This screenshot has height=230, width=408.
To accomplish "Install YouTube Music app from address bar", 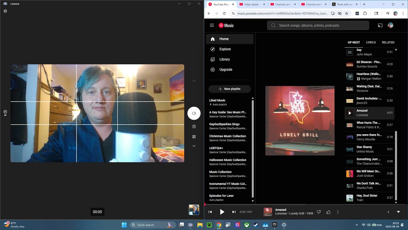I will pos(333,13).
